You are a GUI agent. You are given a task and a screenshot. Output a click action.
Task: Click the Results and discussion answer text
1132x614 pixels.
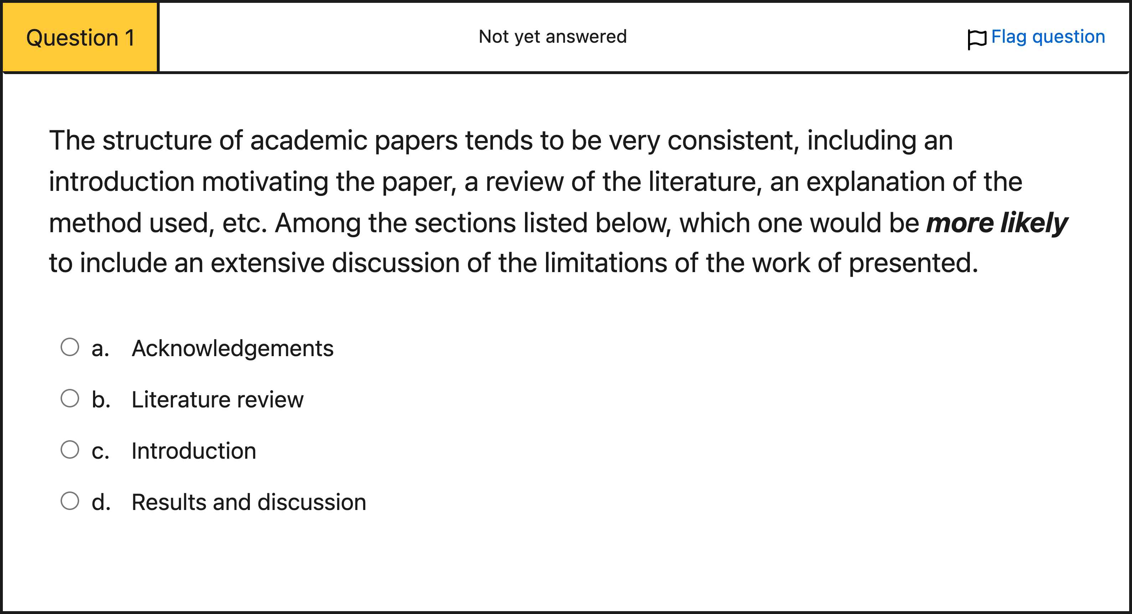(x=249, y=502)
